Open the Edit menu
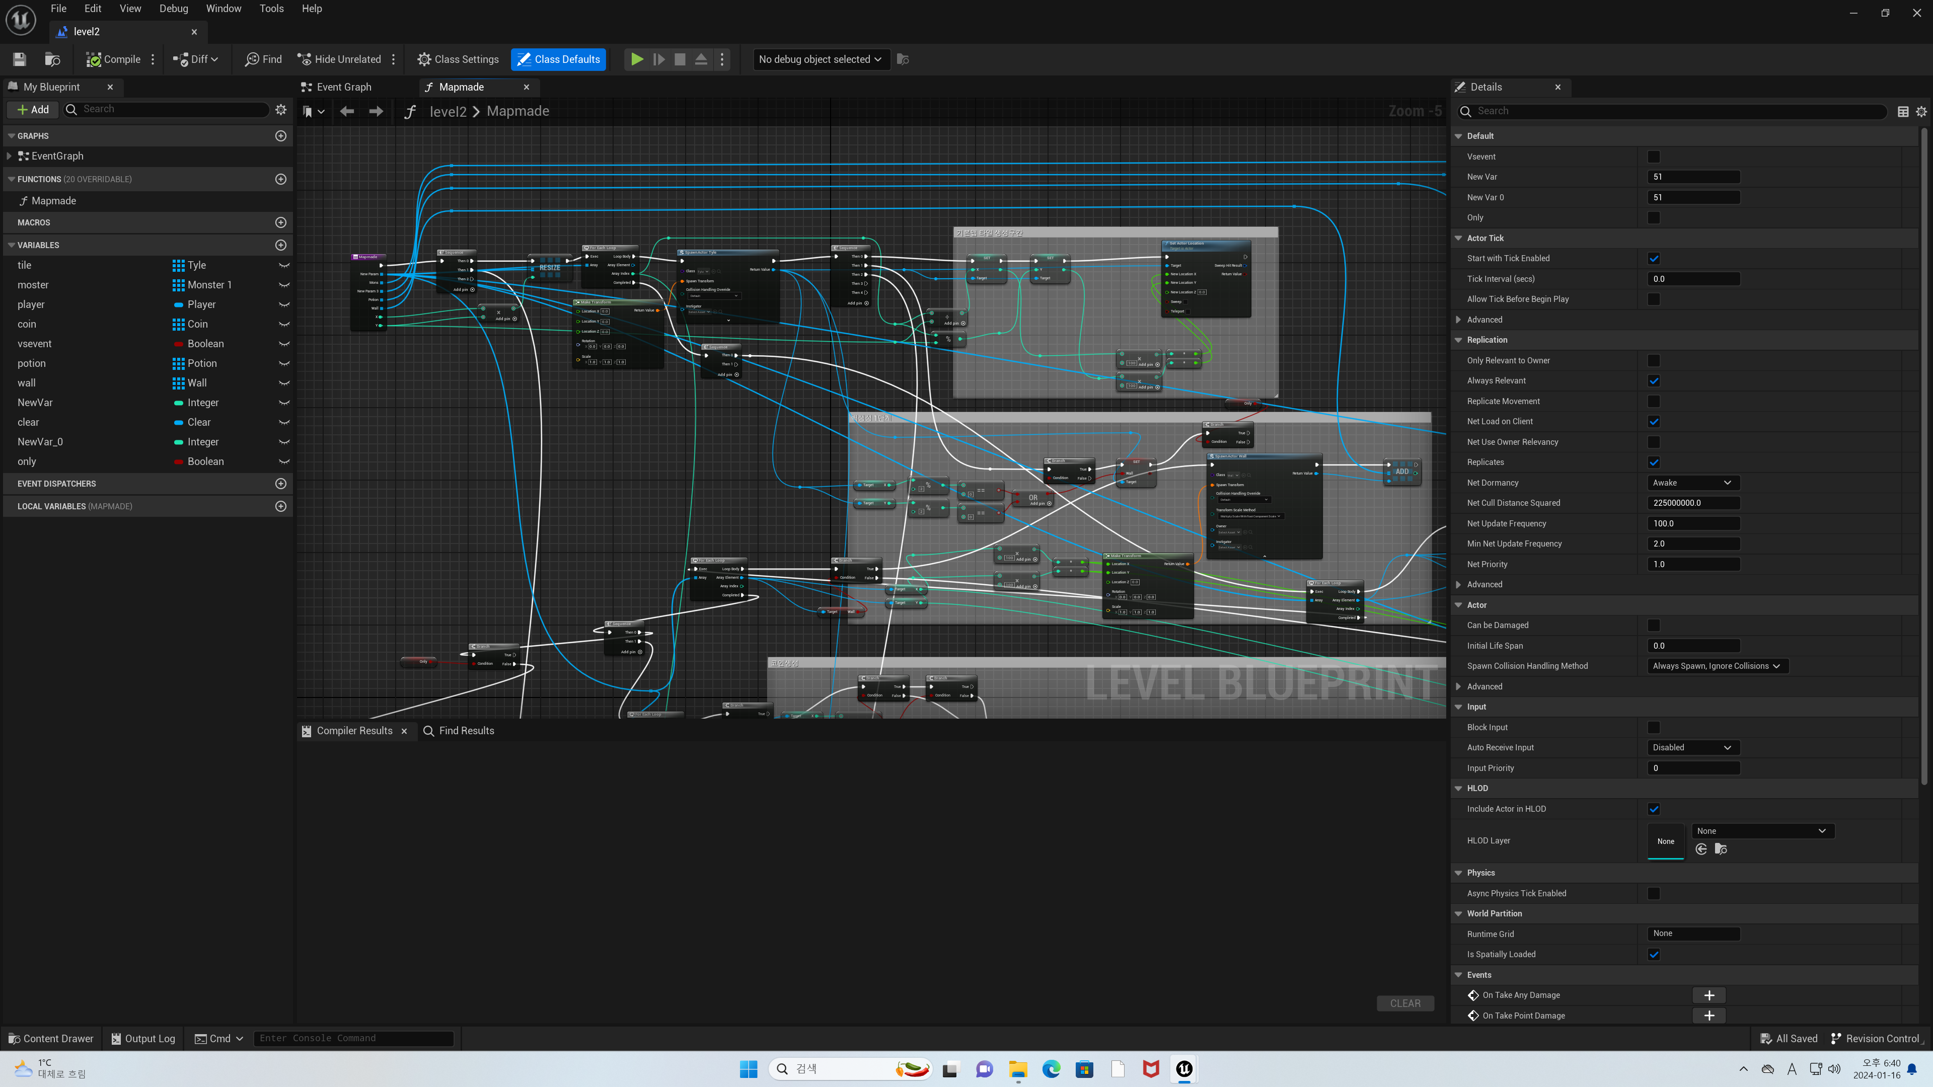 [x=93, y=8]
